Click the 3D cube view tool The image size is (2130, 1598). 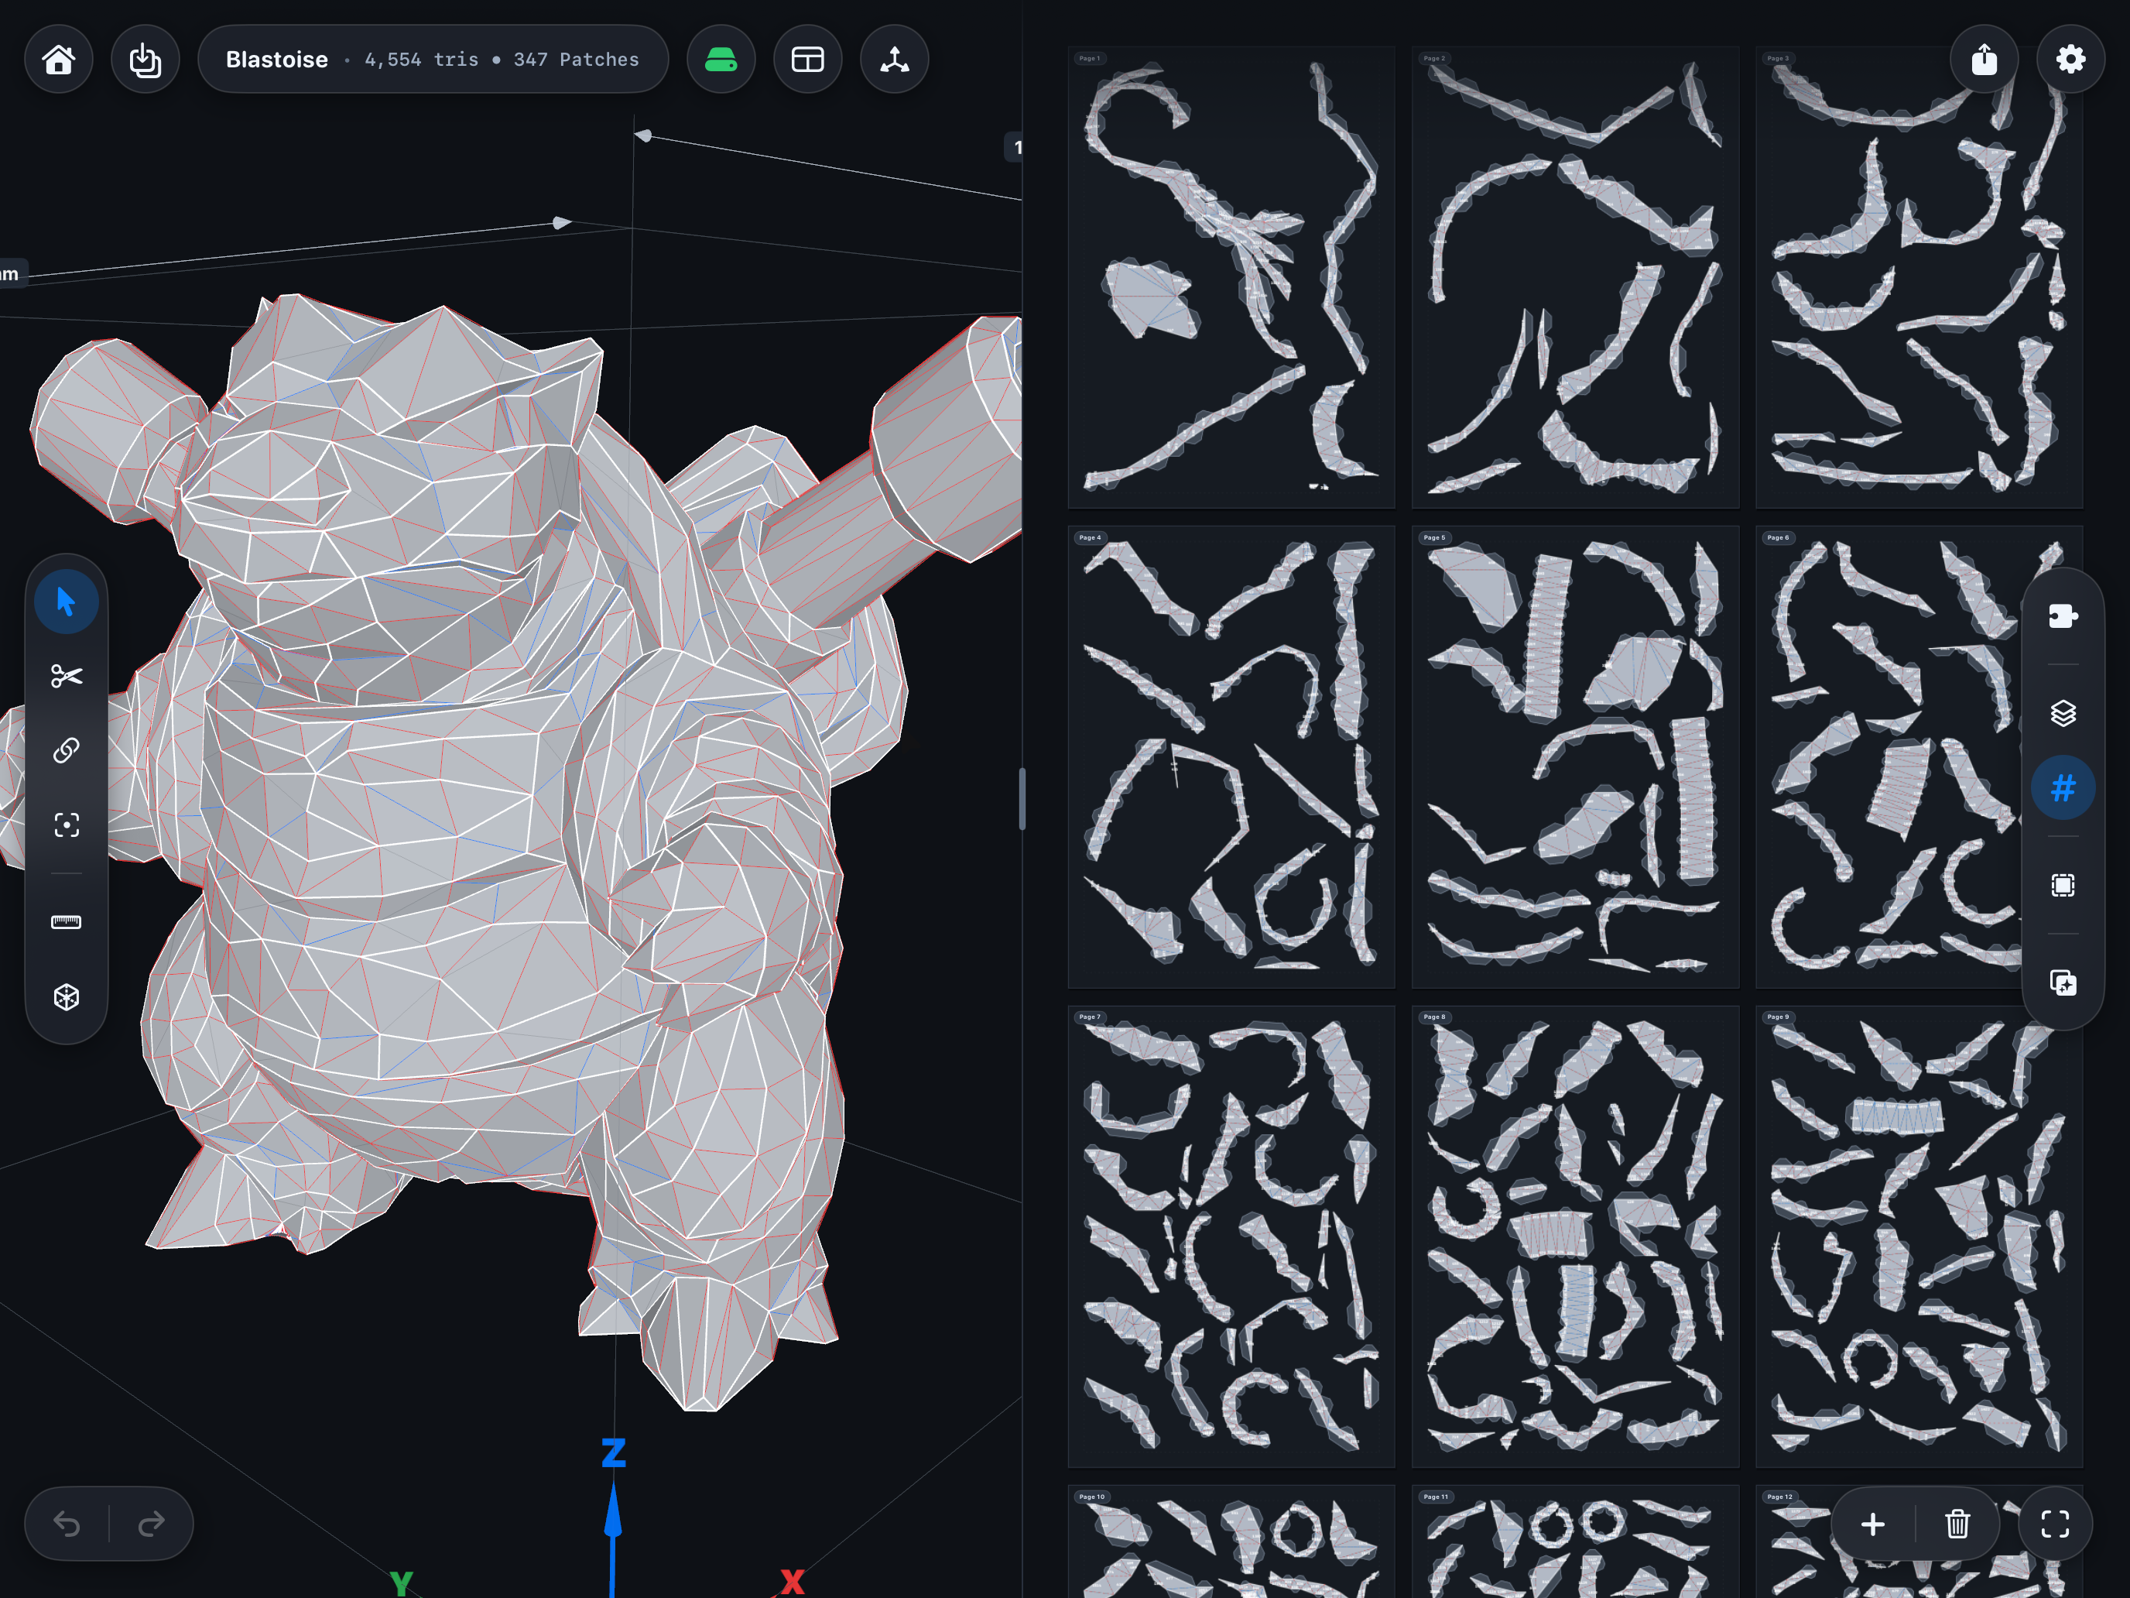click(x=67, y=997)
